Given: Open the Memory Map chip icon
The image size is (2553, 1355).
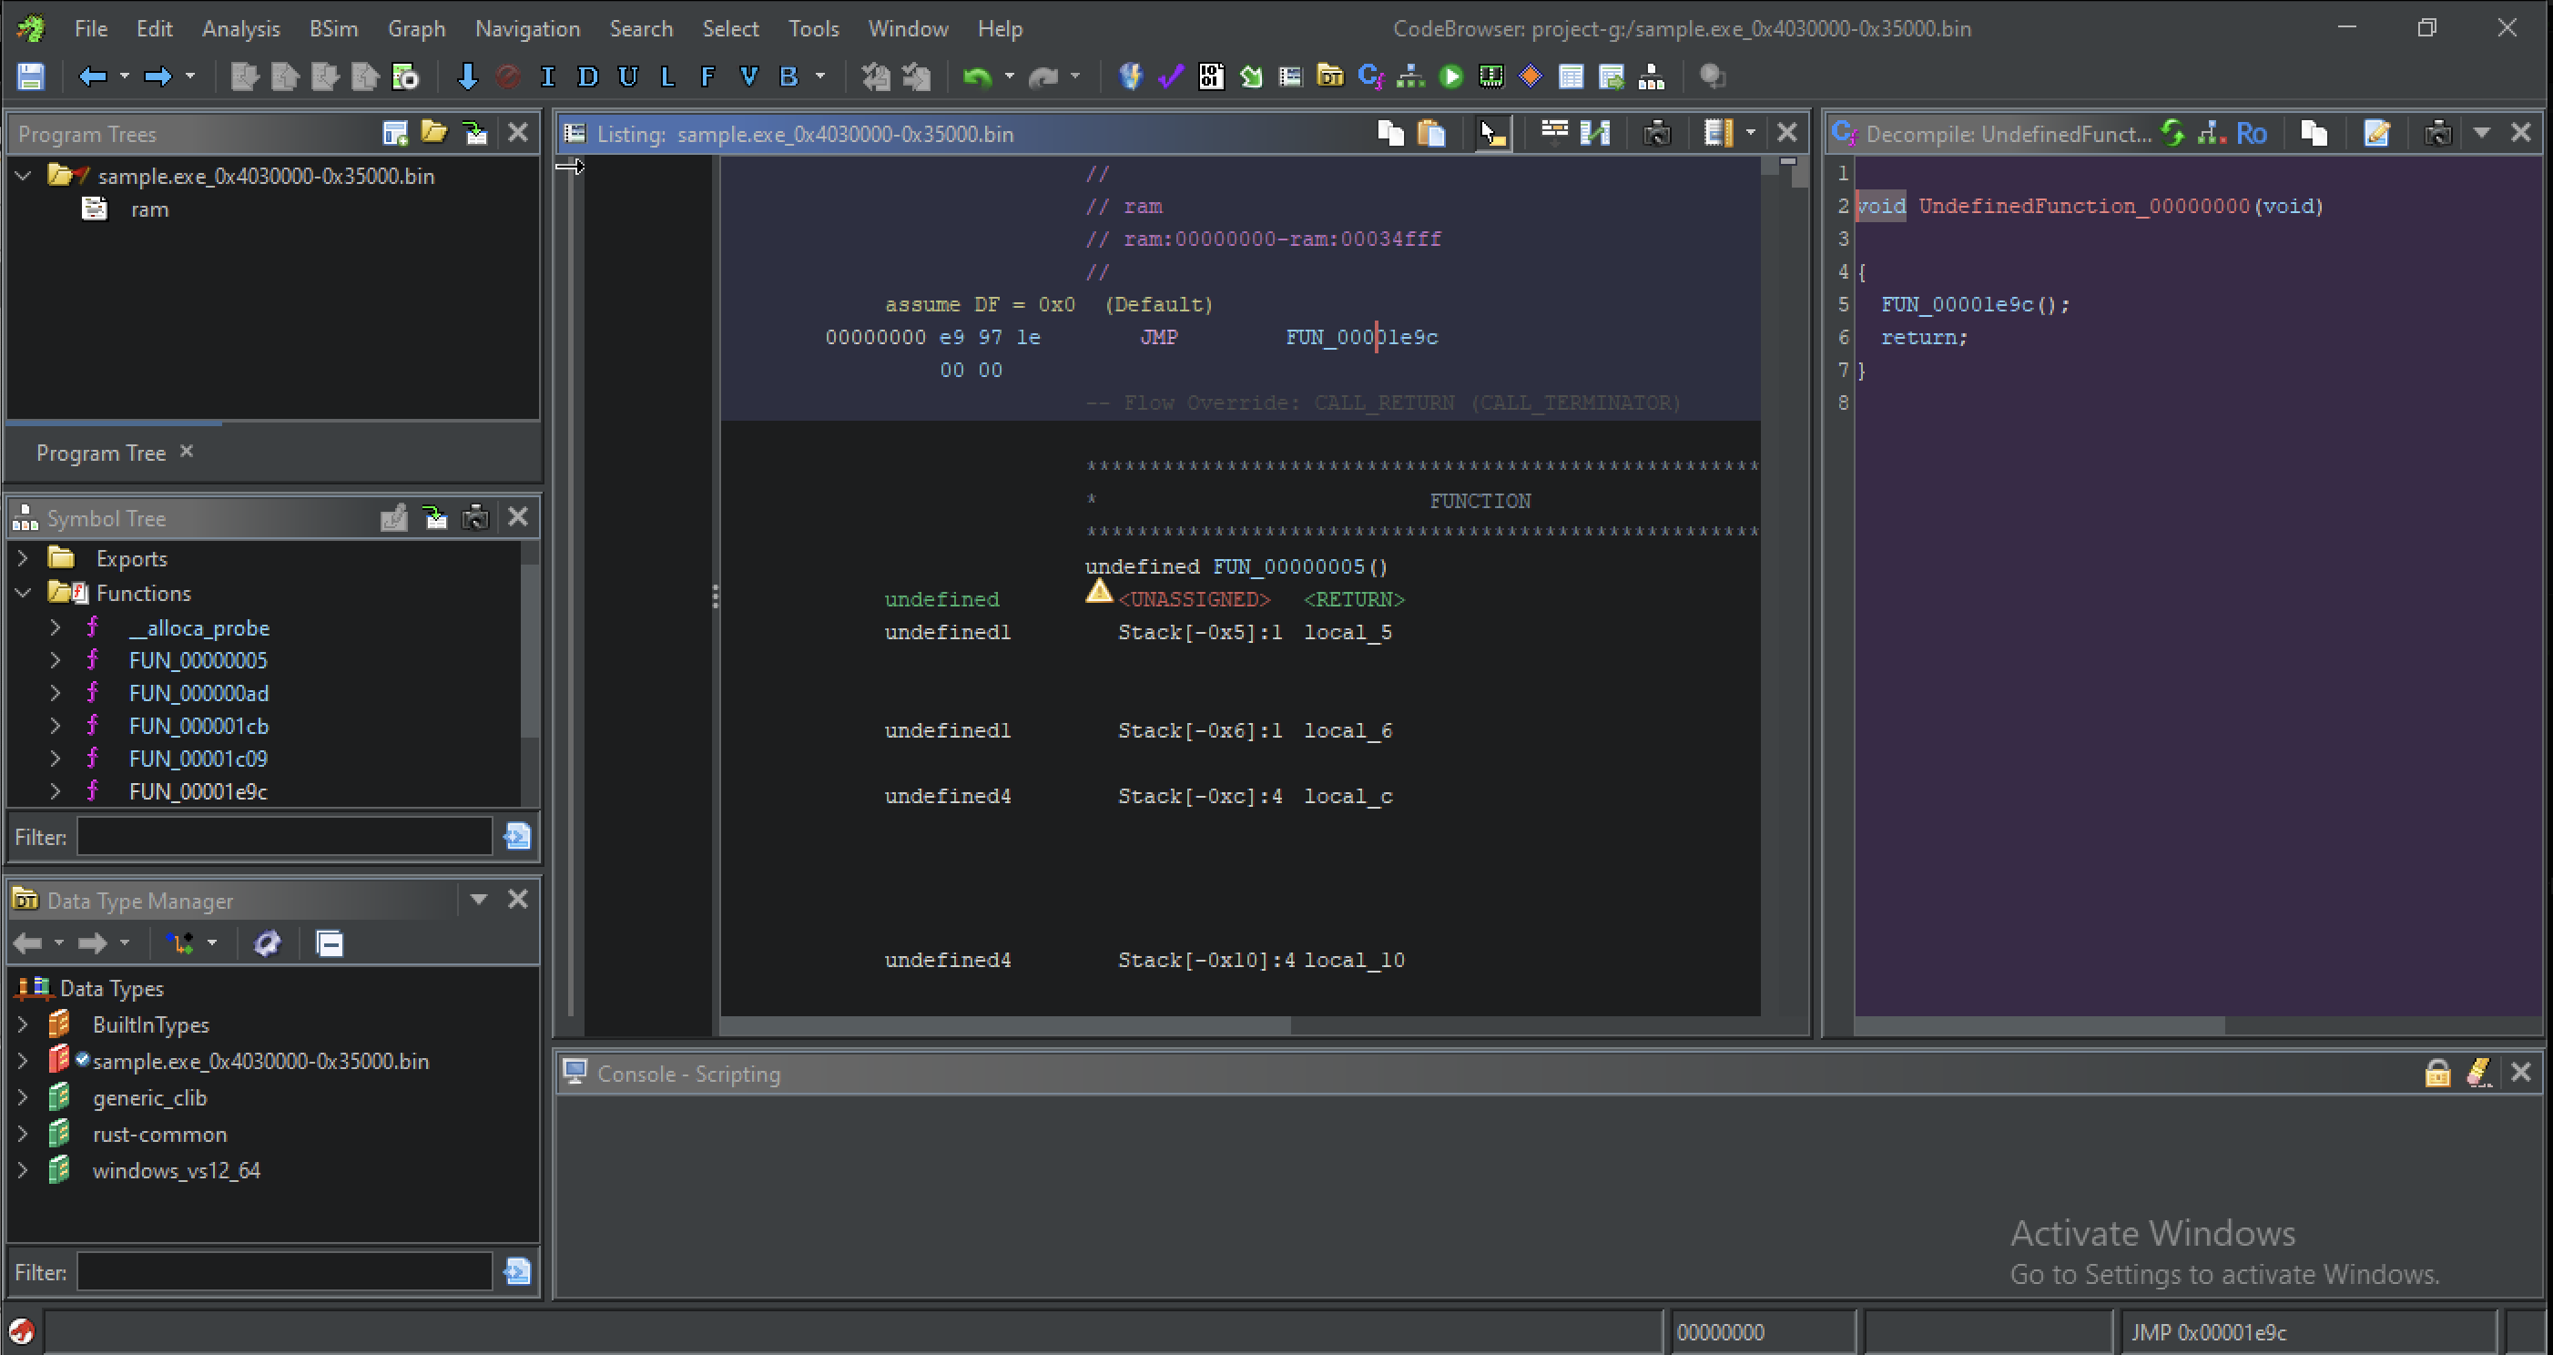Looking at the screenshot, I should [x=1490, y=76].
